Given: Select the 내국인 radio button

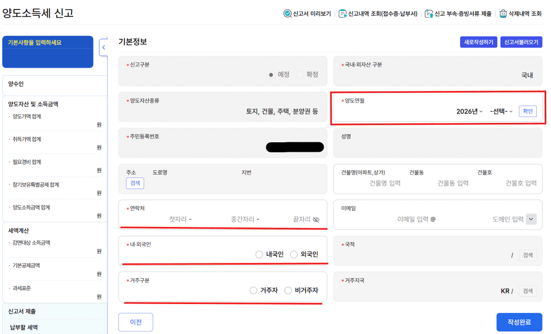Looking at the screenshot, I should coord(259,255).
